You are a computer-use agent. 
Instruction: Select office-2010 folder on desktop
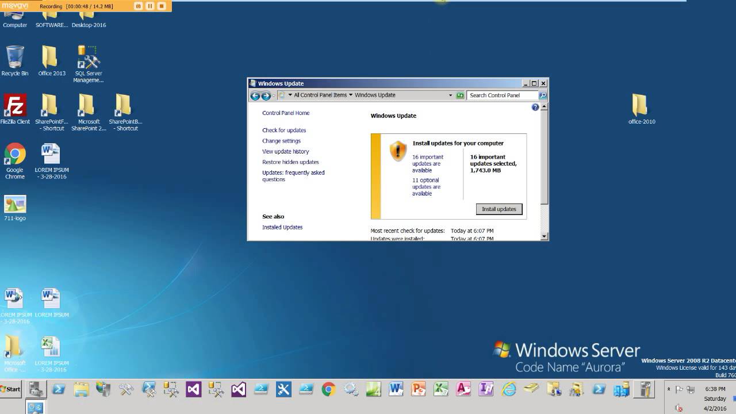point(642,109)
